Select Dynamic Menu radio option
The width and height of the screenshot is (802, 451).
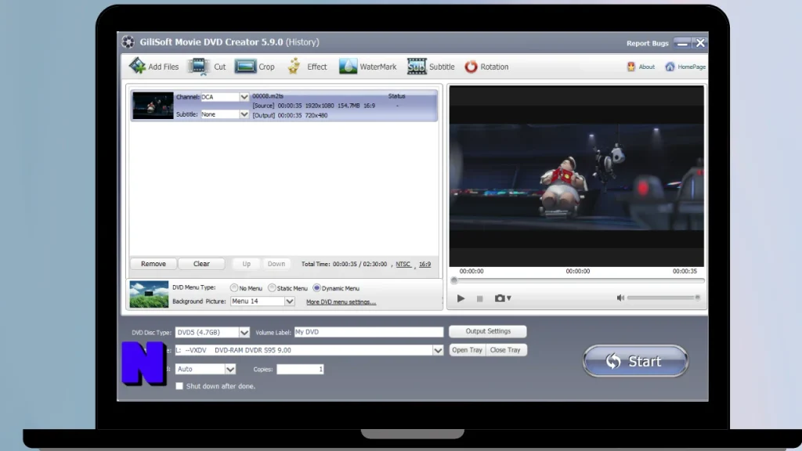(316, 288)
